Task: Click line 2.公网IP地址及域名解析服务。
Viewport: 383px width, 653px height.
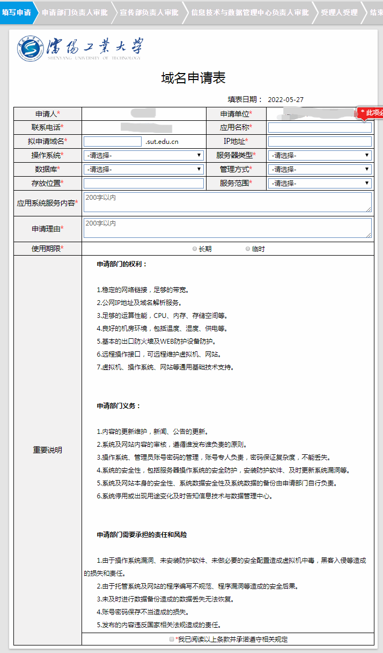Action: pos(139,302)
